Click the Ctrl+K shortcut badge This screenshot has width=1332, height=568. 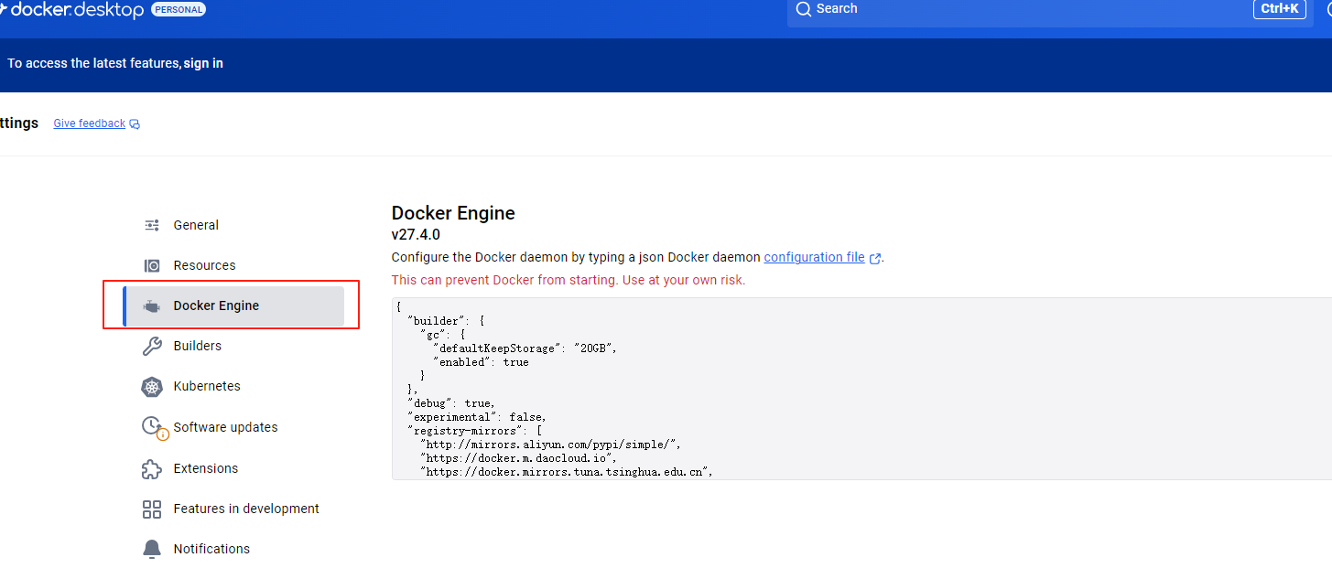[x=1280, y=8]
